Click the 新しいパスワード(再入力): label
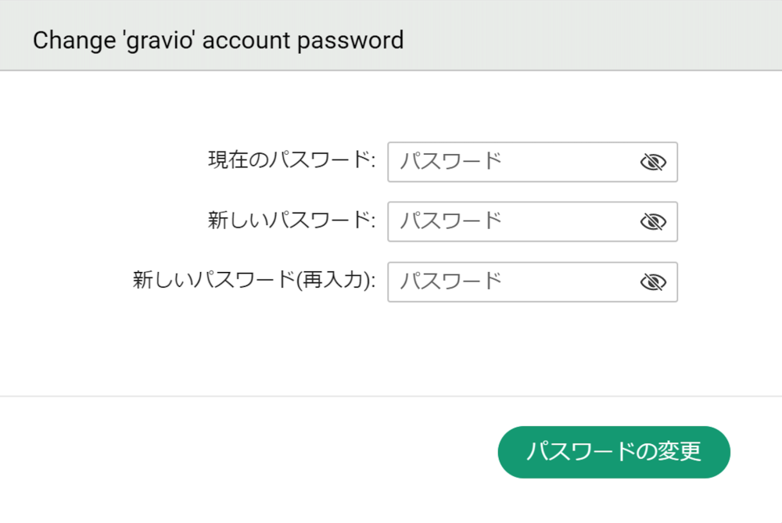Screen dimensions: 782x523 click(x=254, y=280)
